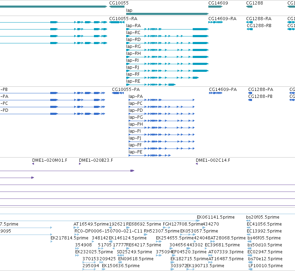Select the lap-RD transcript label

[133, 40]
